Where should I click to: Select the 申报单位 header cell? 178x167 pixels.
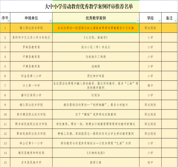pos(31,18)
